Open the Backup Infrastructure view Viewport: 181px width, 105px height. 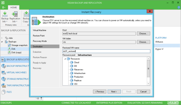click(x=15, y=66)
